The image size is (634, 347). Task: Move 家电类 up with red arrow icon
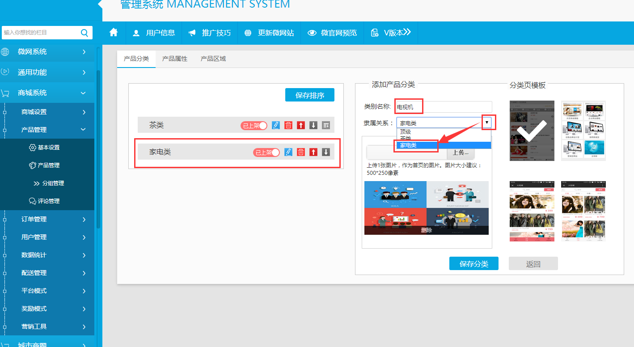(313, 152)
